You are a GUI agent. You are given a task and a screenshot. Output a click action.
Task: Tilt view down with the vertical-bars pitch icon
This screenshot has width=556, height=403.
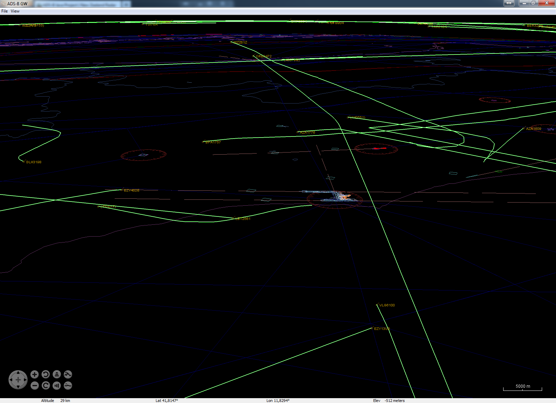tap(57, 385)
